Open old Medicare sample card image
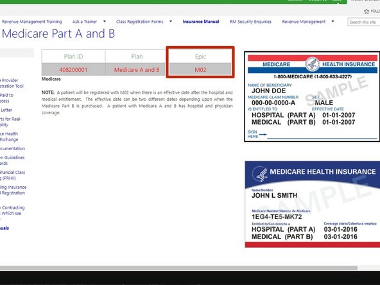 pos(312,96)
